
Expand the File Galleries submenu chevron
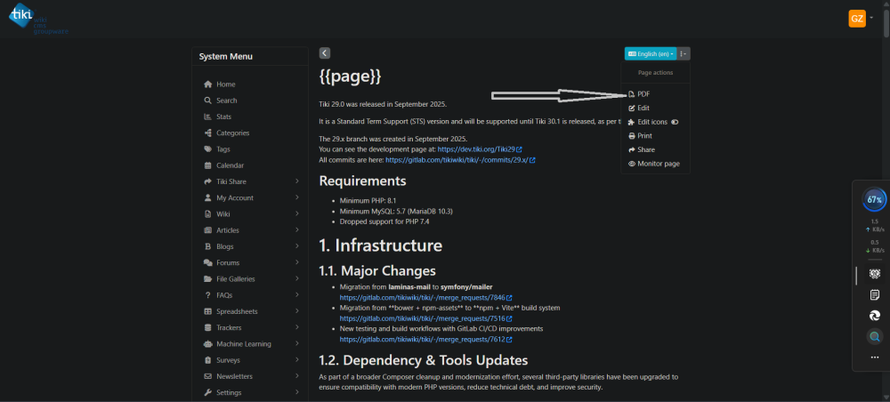pyautogui.click(x=297, y=279)
